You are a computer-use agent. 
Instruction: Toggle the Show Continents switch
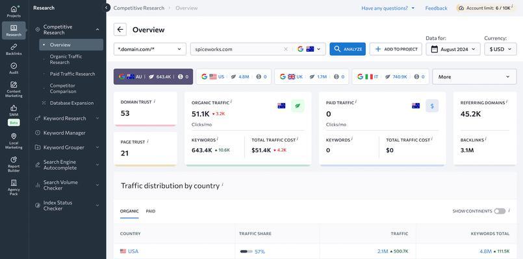500,211
